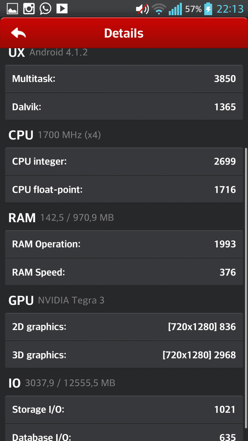Tap the battery charging icon
This screenshot has width=248, height=441.
click(208, 9)
